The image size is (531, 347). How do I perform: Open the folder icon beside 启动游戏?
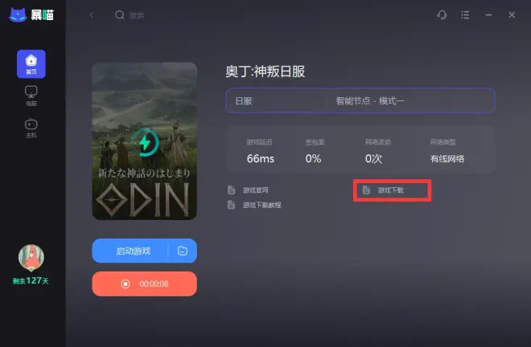click(x=183, y=251)
